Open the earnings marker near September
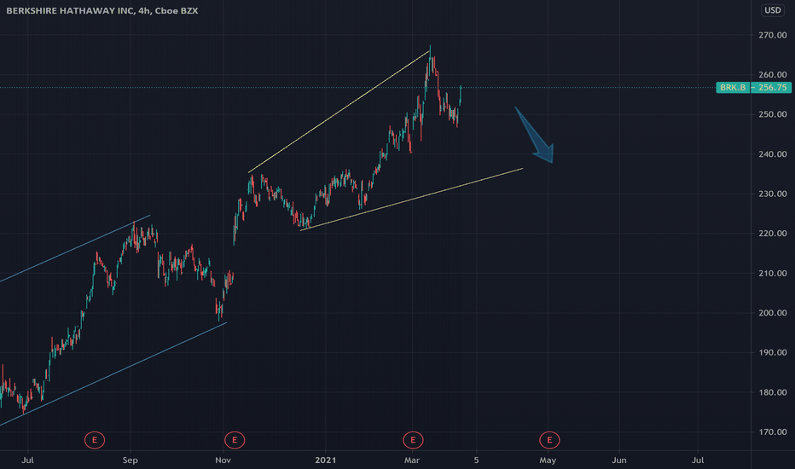The width and height of the screenshot is (795, 469). (95, 440)
